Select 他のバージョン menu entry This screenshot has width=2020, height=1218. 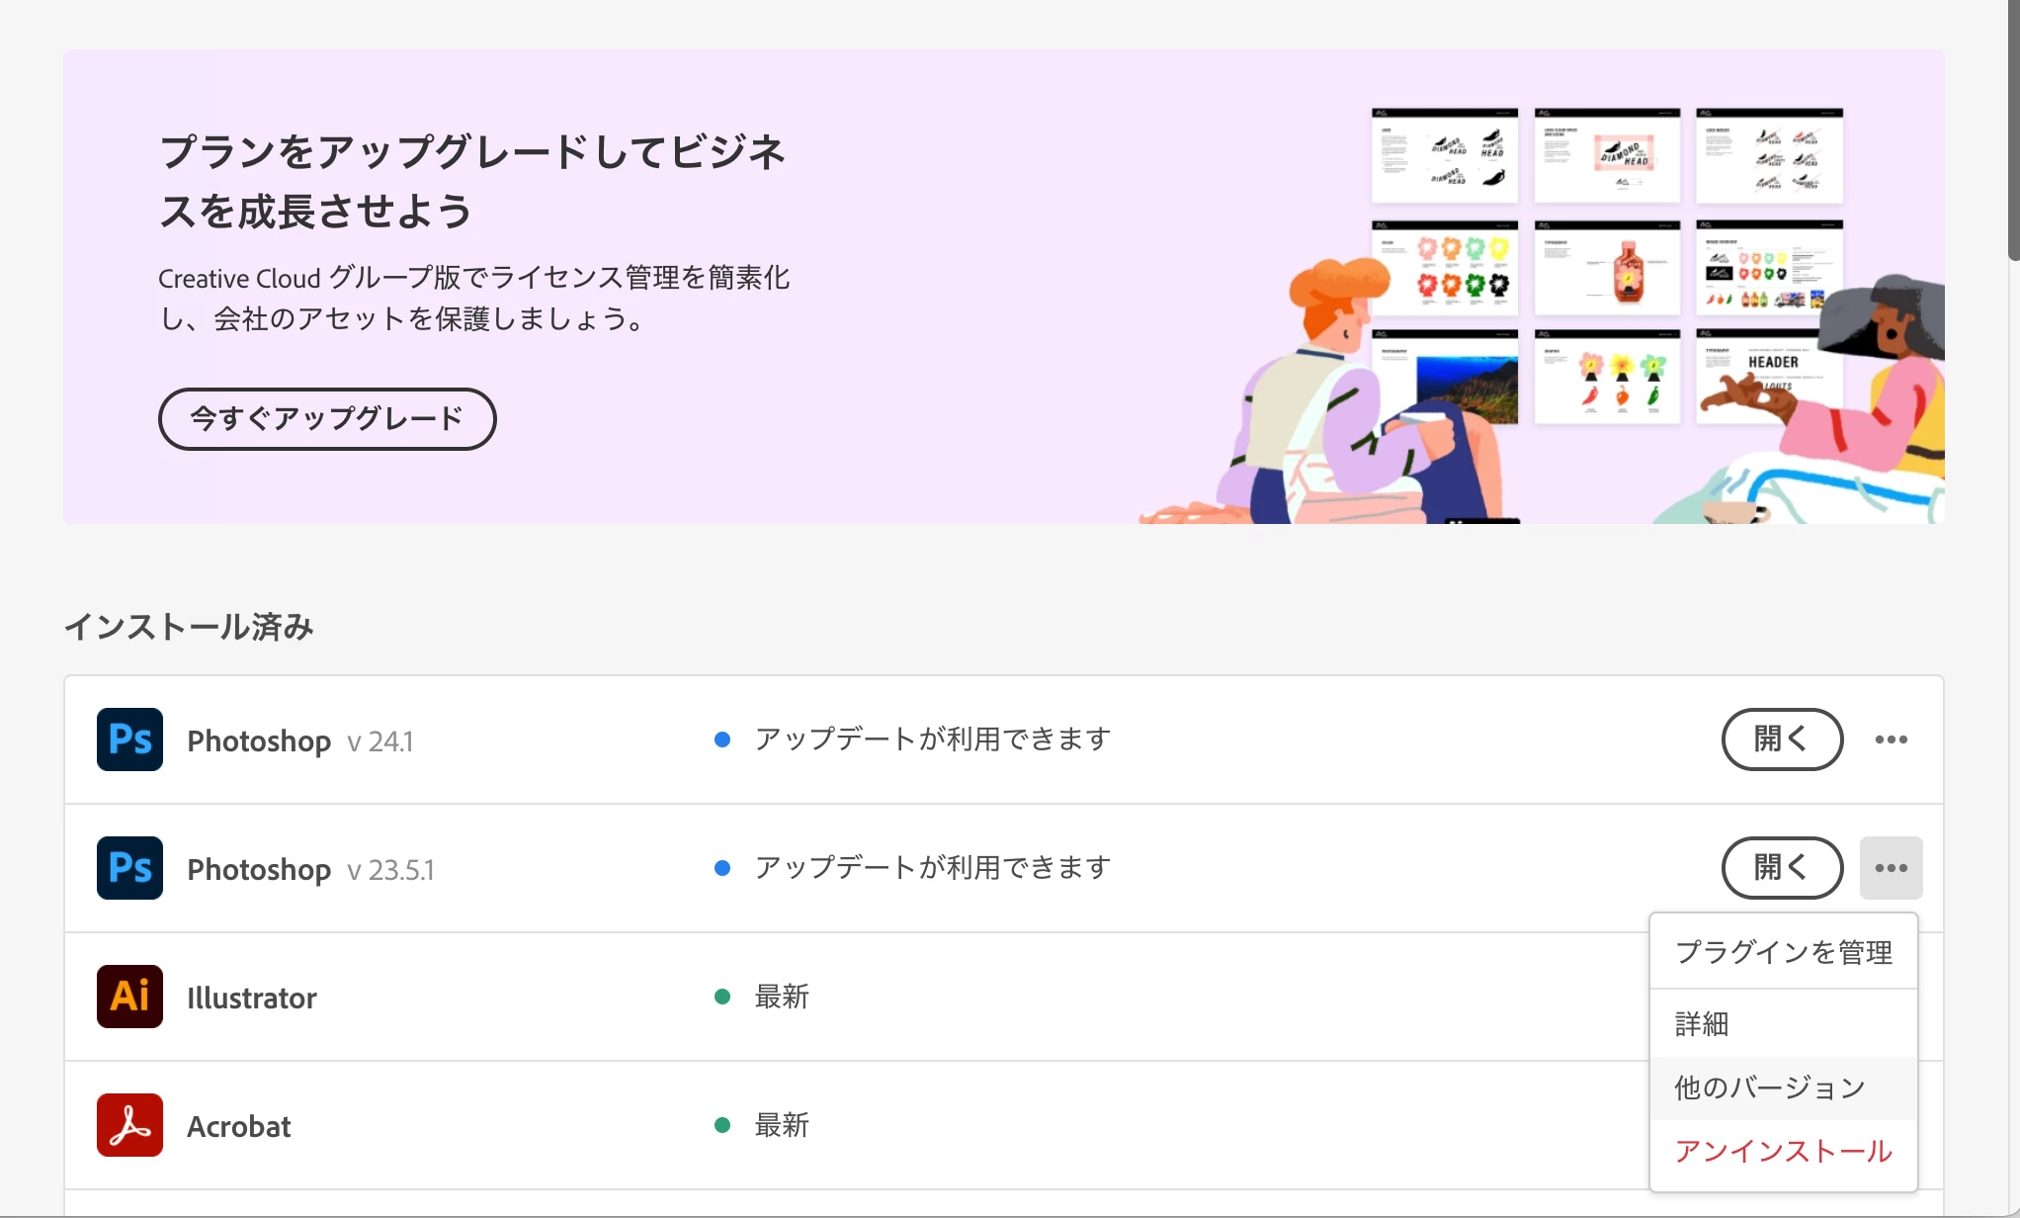(x=1769, y=1087)
